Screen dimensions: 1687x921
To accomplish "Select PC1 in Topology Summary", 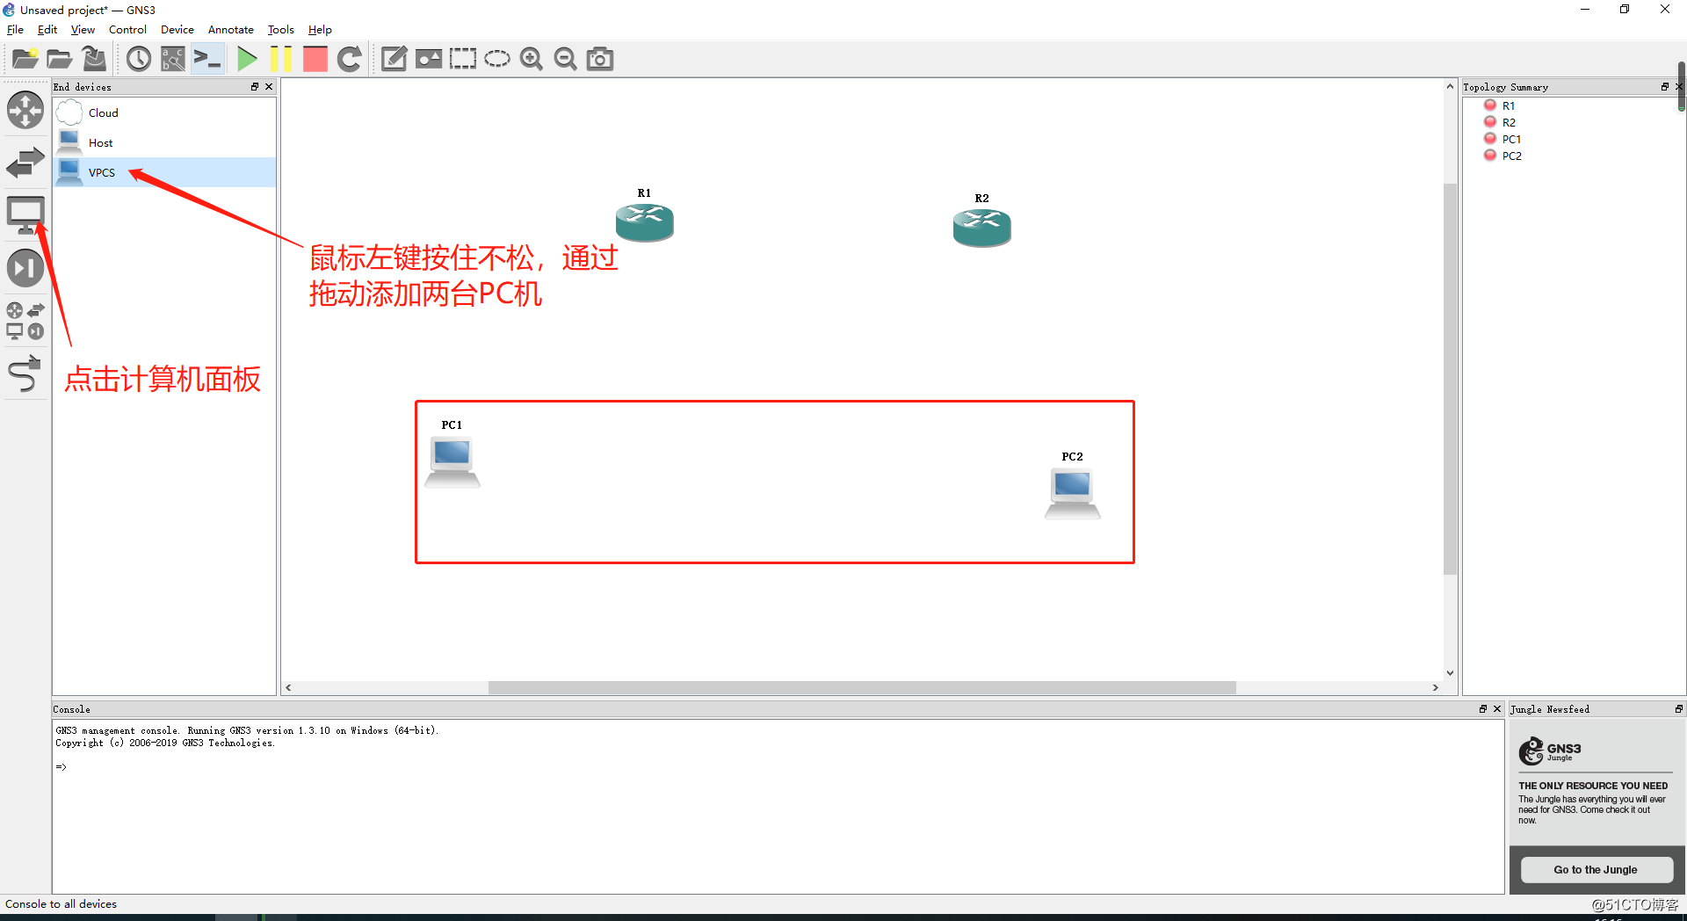I will pos(1511,139).
